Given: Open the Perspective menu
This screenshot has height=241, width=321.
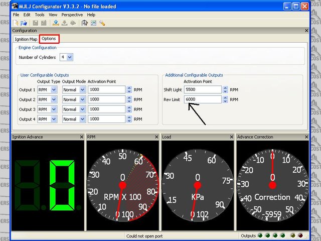Looking at the screenshot, I should click(73, 15).
